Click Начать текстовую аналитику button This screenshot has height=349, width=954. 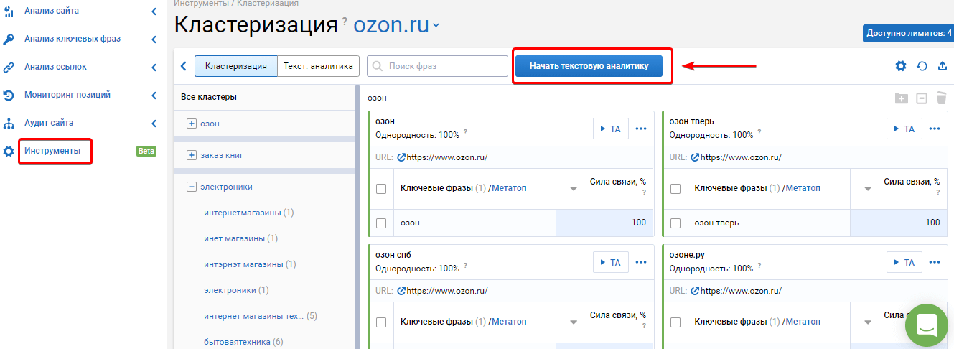589,66
